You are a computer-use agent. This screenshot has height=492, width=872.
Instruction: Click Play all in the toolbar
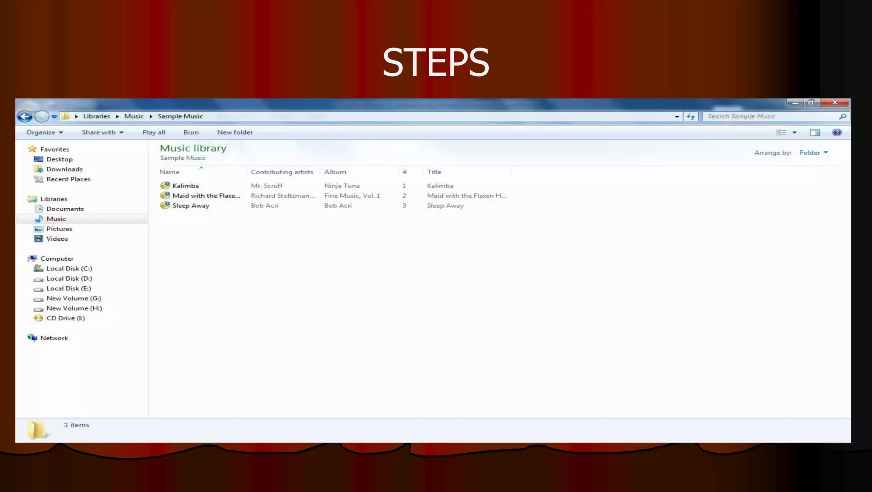coord(154,132)
